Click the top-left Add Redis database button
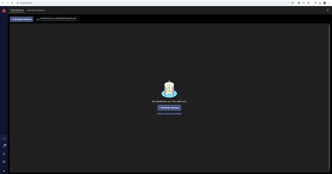 point(21,19)
